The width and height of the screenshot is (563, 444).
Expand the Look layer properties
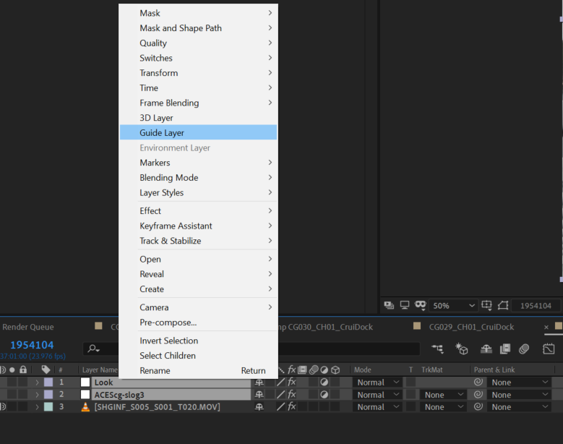coord(37,383)
